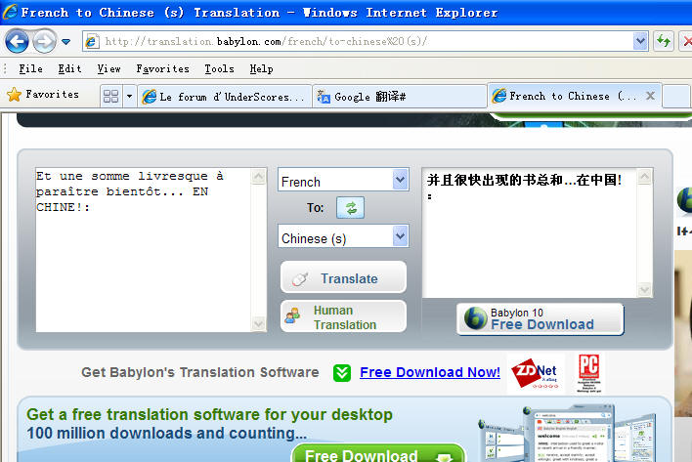692x462 pixels.
Task: Open the Free Download Now! link
Action: coord(430,372)
